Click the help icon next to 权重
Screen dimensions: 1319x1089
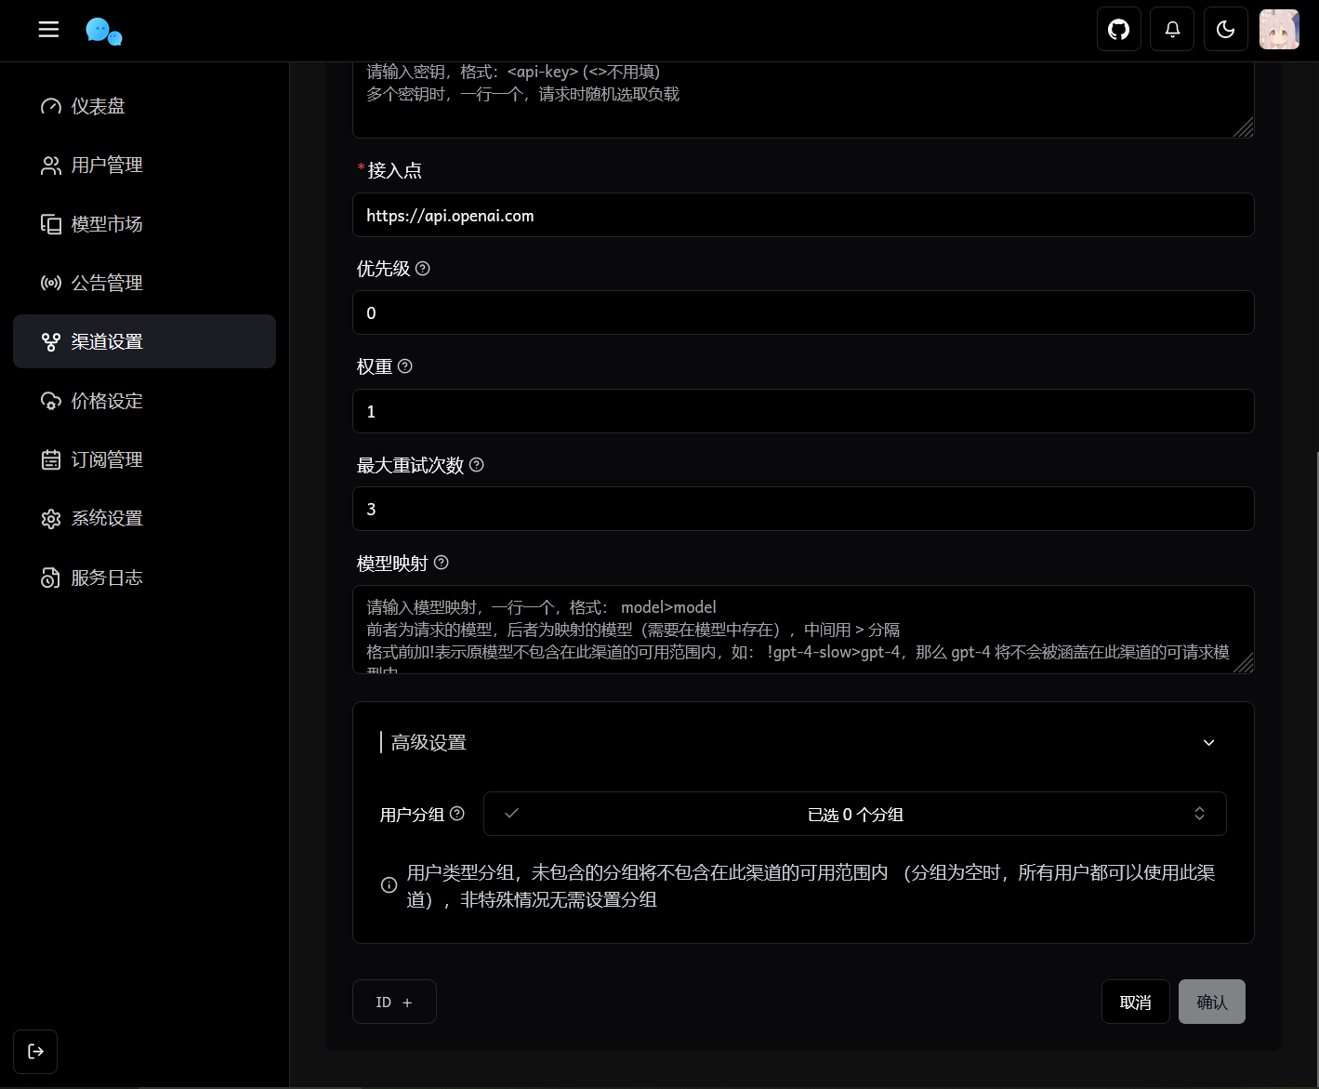[405, 365]
